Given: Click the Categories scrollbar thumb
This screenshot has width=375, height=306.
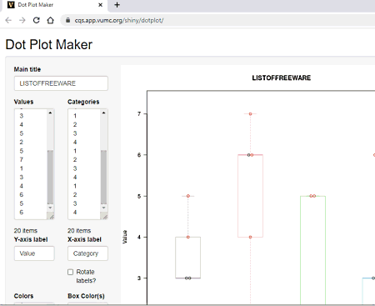Looking at the screenshot, I should tap(103, 177).
